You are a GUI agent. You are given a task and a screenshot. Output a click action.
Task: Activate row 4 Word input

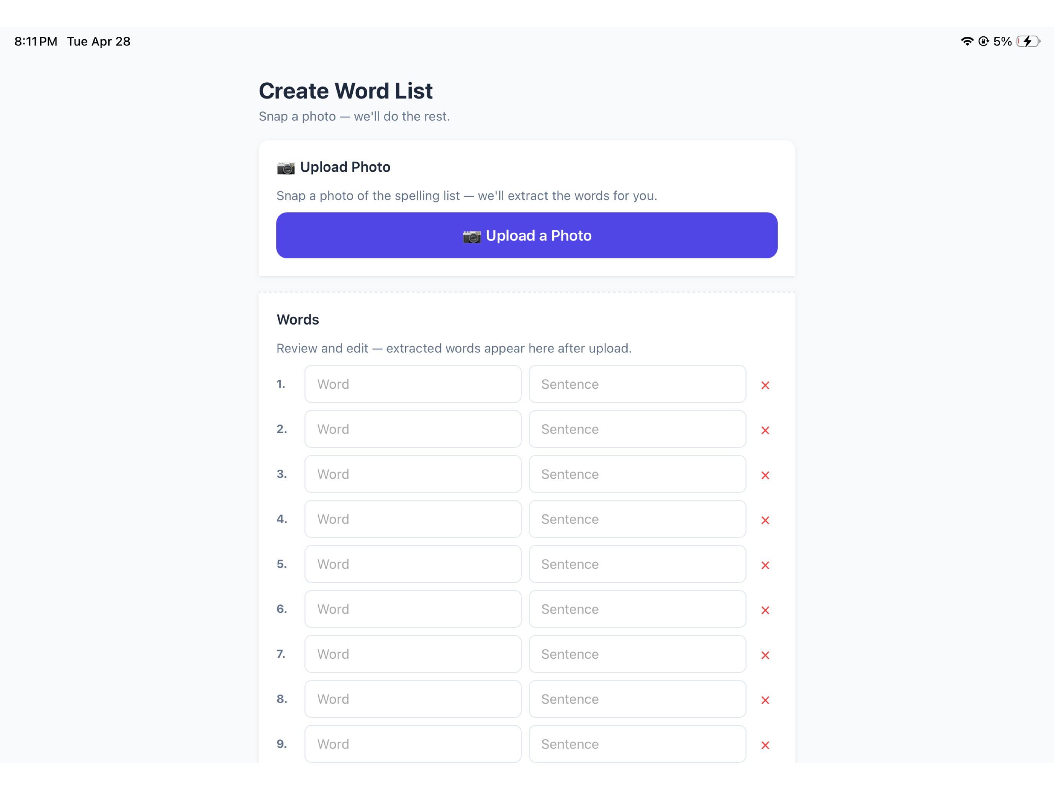pyautogui.click(x=412, y=519)
